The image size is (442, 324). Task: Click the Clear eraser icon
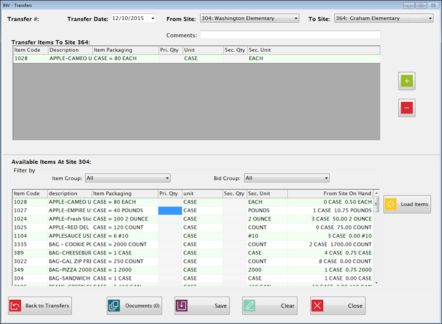coord(249,305)
